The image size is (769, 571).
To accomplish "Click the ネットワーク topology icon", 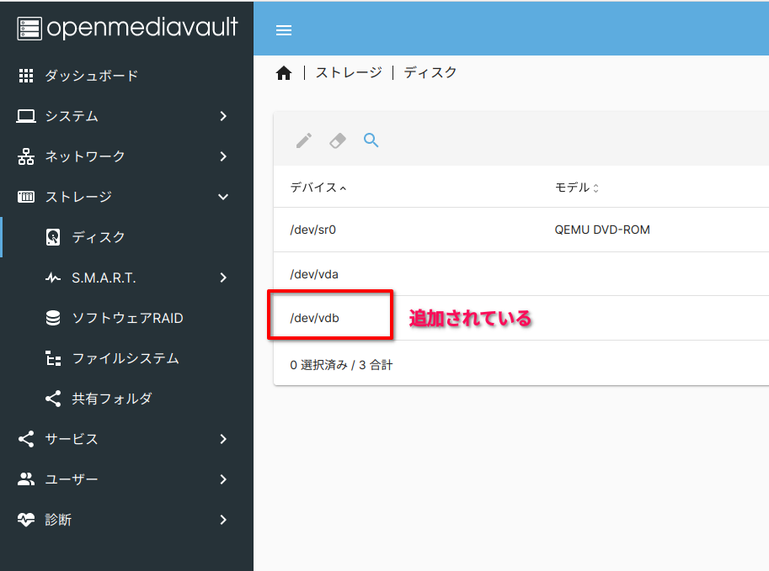I will click(26, 156).
